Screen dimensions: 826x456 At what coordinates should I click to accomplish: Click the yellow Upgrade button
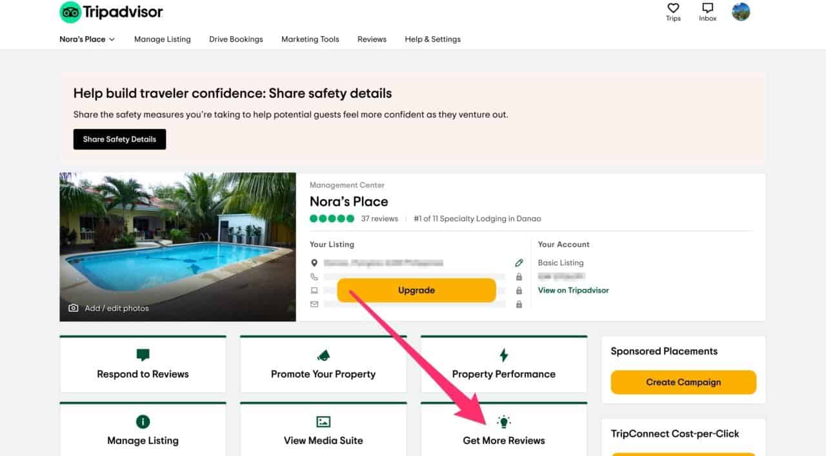coord(416,290)
